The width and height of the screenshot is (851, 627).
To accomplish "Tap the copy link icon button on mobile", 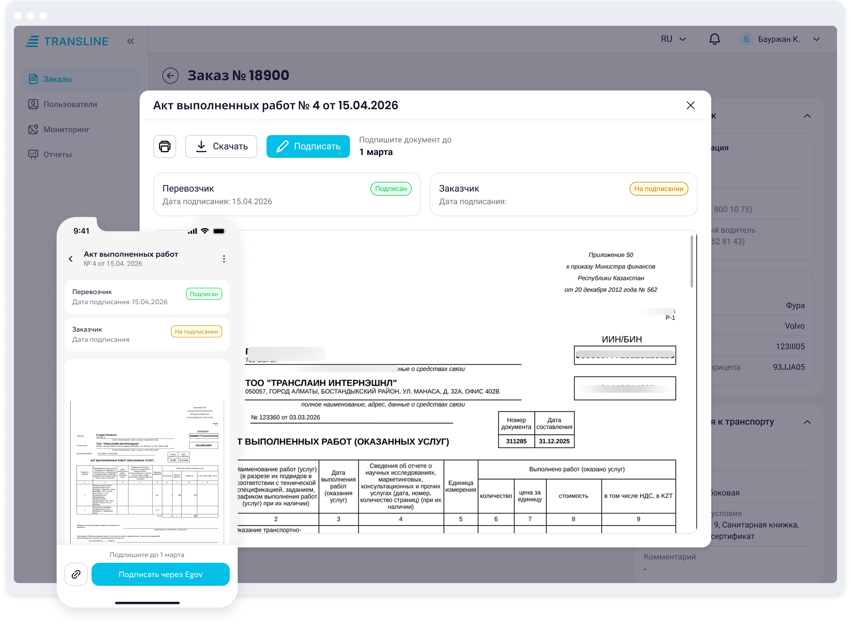I will (76, 574).
